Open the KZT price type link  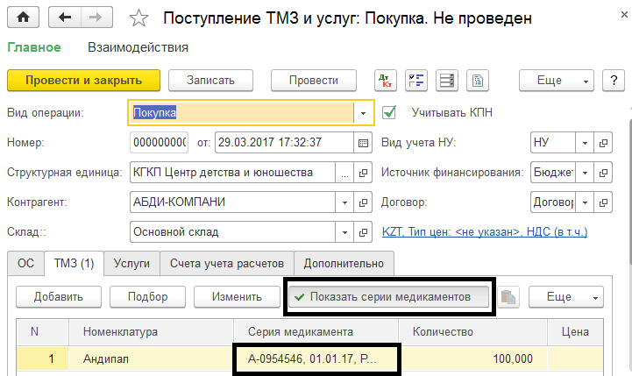[x=485, y=232]
